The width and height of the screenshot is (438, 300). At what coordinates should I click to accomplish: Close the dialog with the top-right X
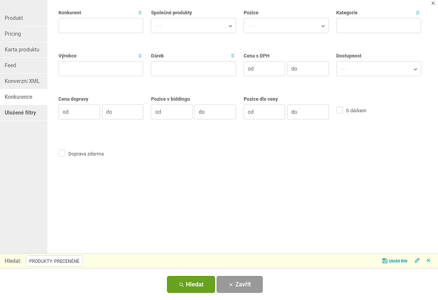click(433, 4)
